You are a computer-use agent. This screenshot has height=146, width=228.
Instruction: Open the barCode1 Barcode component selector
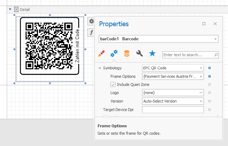(x=216, y=39)
